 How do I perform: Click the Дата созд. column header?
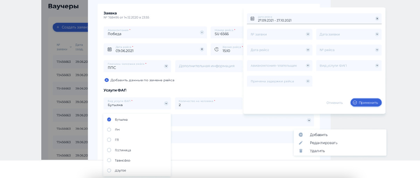coord(79,47)
